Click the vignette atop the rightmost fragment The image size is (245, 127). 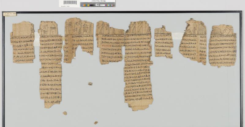[x=223, y=30]
